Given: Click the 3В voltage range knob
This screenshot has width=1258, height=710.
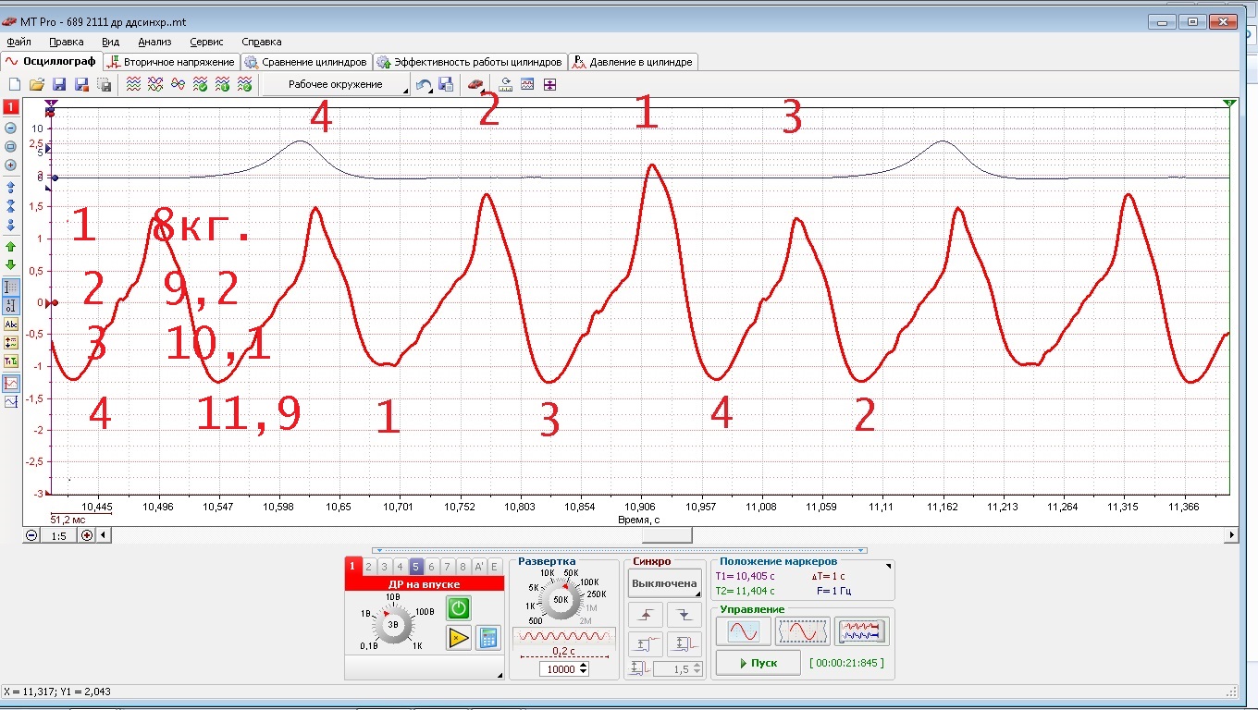Looking at the screenshot, I should tap(393, 625).
